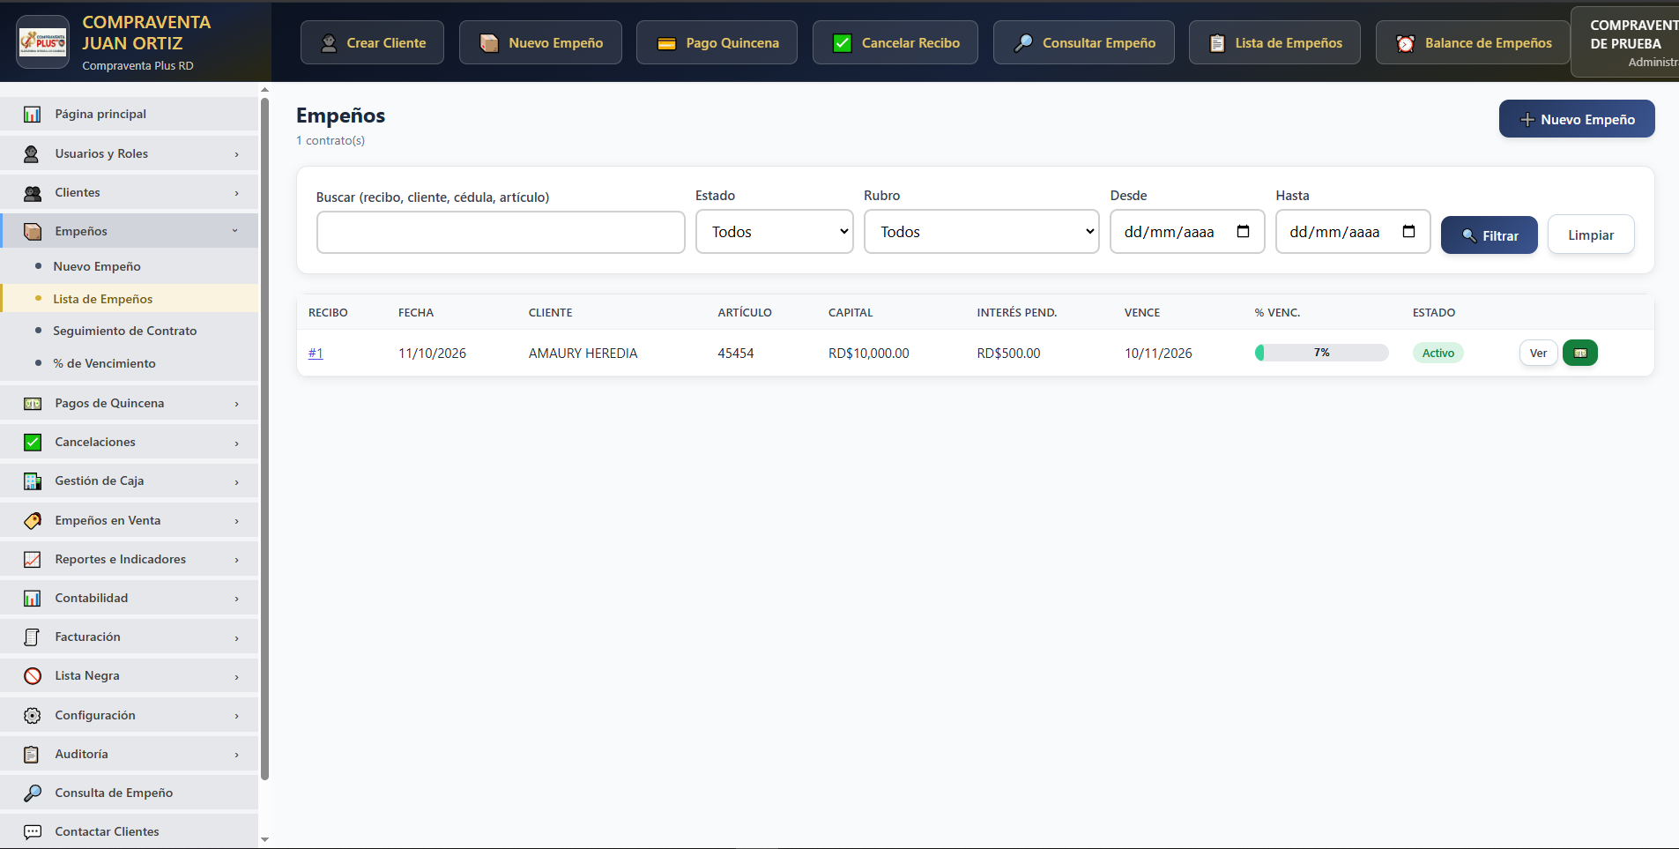Viewport: 1679px width, 849px height.
Task: Open the Rubro dropdown filter
Action: pyautogui.click(x=981, y=232)
